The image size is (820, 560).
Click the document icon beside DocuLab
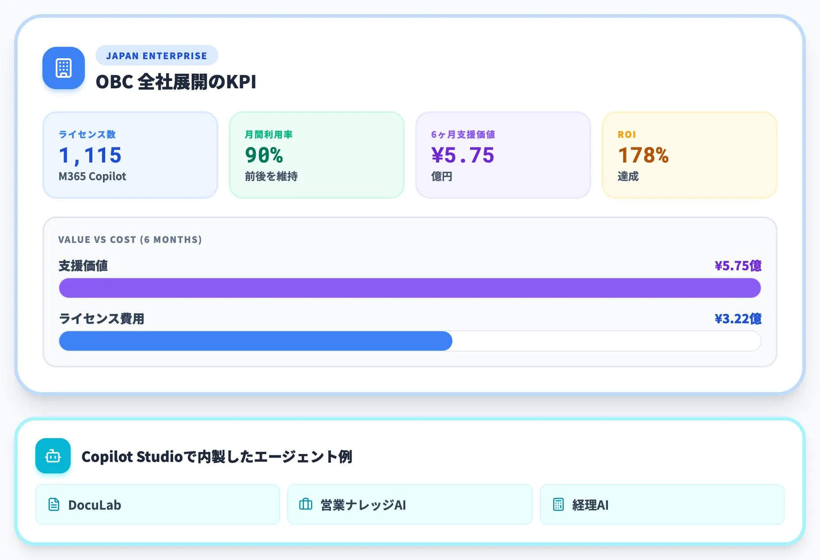54,504
